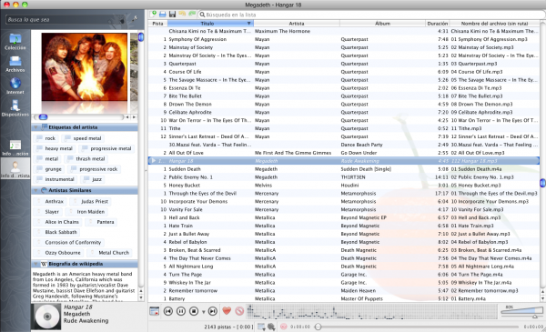Adjust the volume slider
Screen dimensions: 546x332
point(521,312)
